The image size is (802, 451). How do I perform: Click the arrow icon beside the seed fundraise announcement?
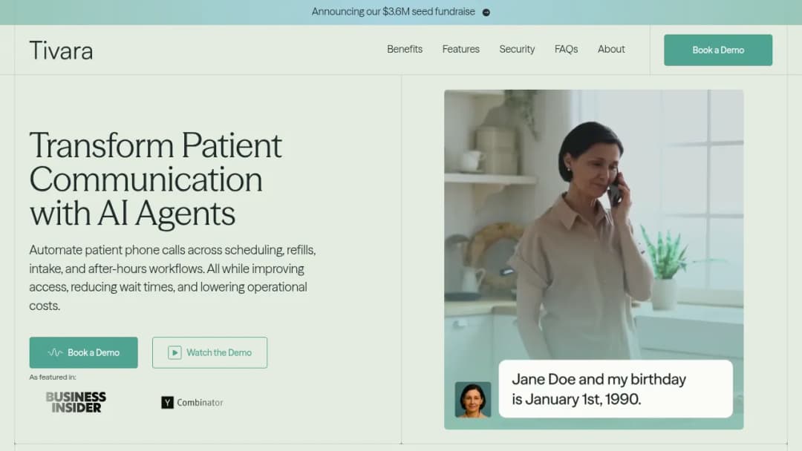pyautogui.click(x=486, y=13)
